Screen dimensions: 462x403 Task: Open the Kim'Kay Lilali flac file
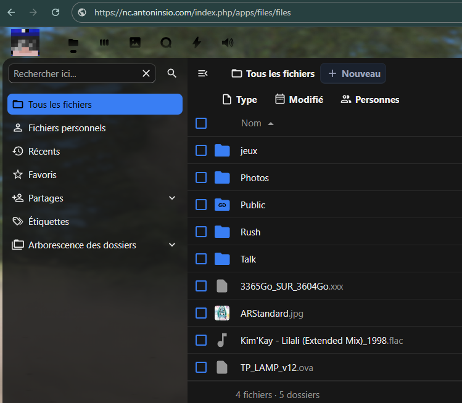coord(321,341)
